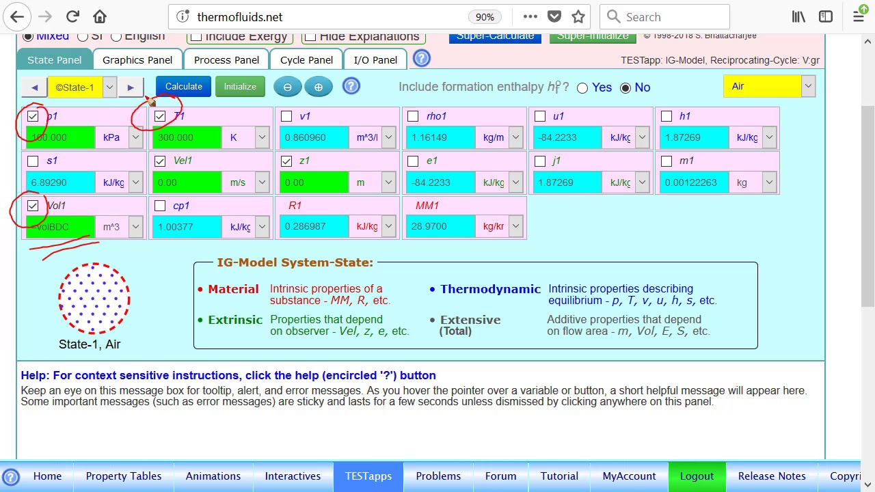Enable Hide Explanations option
Image resolution: width=875 pixels, height=492 pixels.
click(x=310, y=36)
